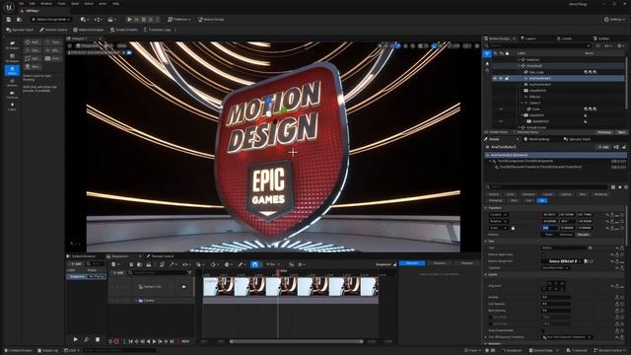Click the Motion Design toolbar button

(x=211, y=20)
